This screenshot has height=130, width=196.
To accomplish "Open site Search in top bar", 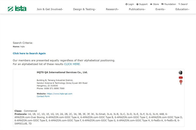I will (x=183, y=4).
